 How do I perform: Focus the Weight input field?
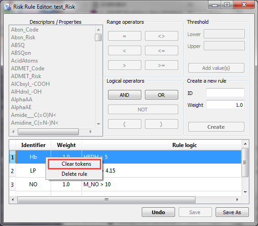[x=225, y=105]
